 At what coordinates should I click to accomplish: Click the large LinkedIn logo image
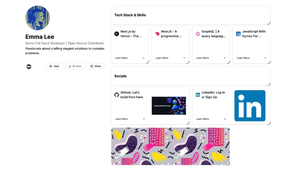[x=250, y=106]
